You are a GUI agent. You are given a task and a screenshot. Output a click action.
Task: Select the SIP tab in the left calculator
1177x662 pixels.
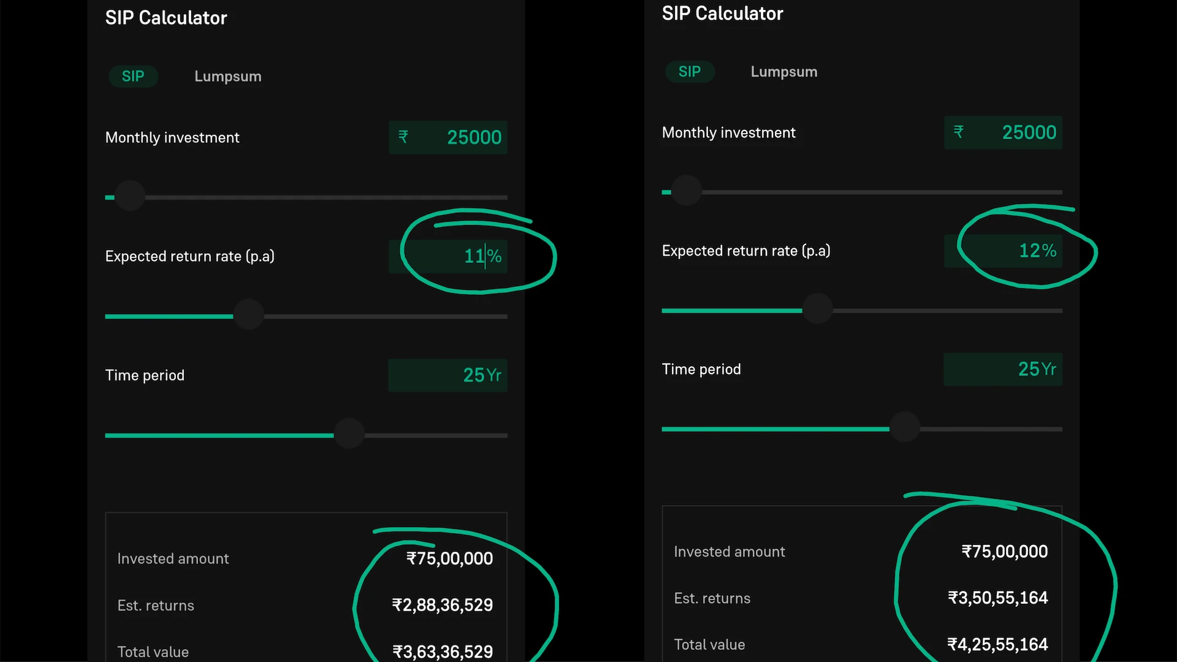(x=133, y=77)
